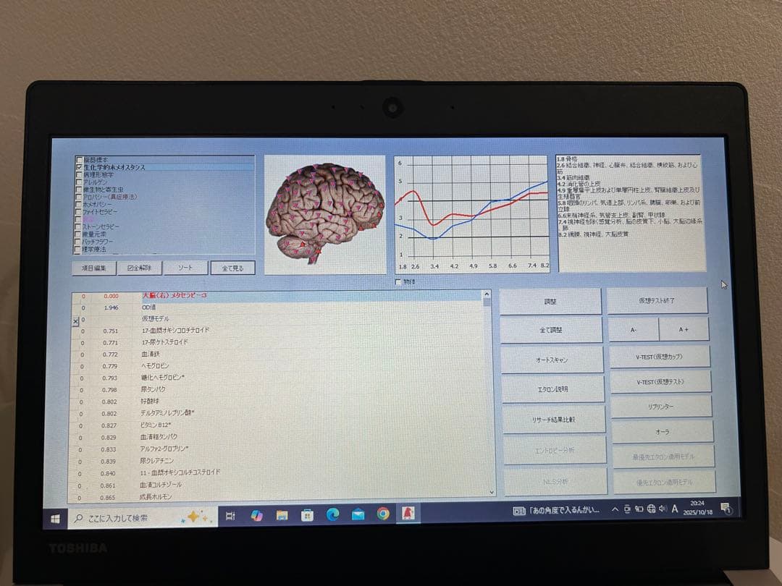Open File Explorer folder icon in taskbar

(x=282, y=515)
